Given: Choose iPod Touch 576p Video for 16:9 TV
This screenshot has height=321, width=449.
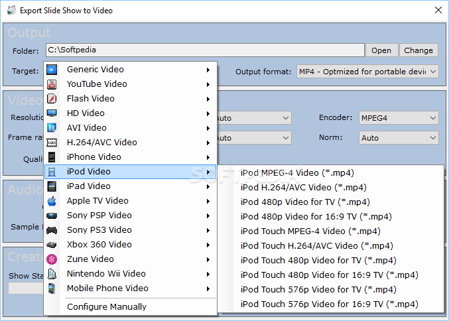Looking at the screenshot, I should pos(330,304).
